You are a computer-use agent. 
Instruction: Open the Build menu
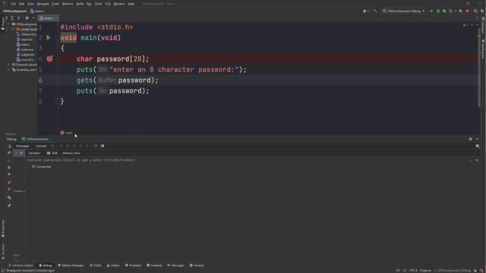(80, 4)
